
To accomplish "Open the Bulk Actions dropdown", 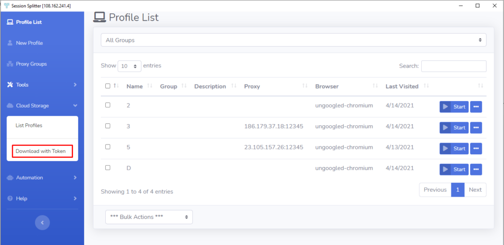I will pyautogui.click(x=149, y=217).
